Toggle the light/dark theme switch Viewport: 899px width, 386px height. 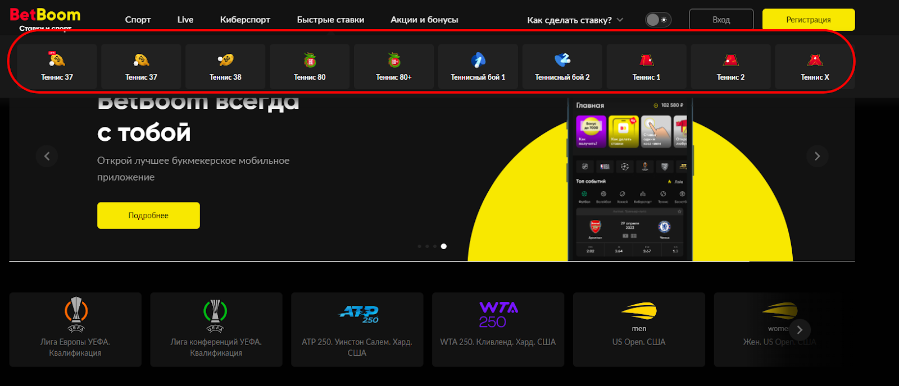[x=658, y=20]
